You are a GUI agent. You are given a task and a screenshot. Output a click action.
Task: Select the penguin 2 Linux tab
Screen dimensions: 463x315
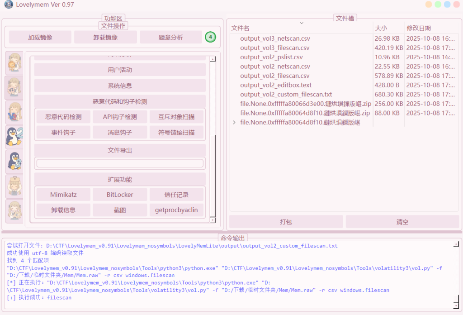[14, 137]
